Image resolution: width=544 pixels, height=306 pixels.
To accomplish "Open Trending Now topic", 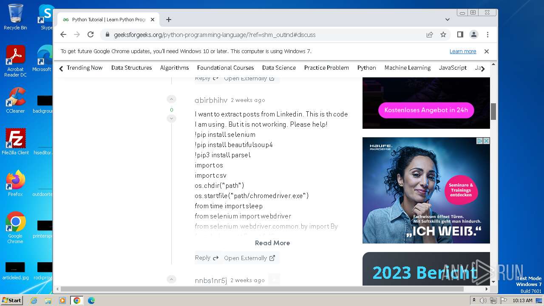I will click(85, 68).
